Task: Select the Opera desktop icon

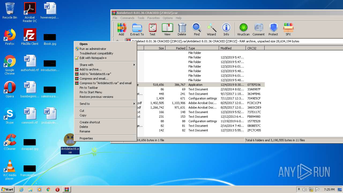Action: point(10,90)
